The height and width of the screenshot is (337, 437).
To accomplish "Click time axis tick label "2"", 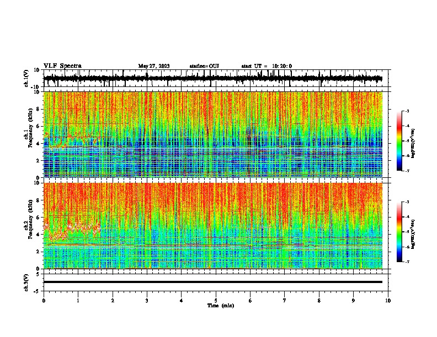I will (x=113, y=301).
